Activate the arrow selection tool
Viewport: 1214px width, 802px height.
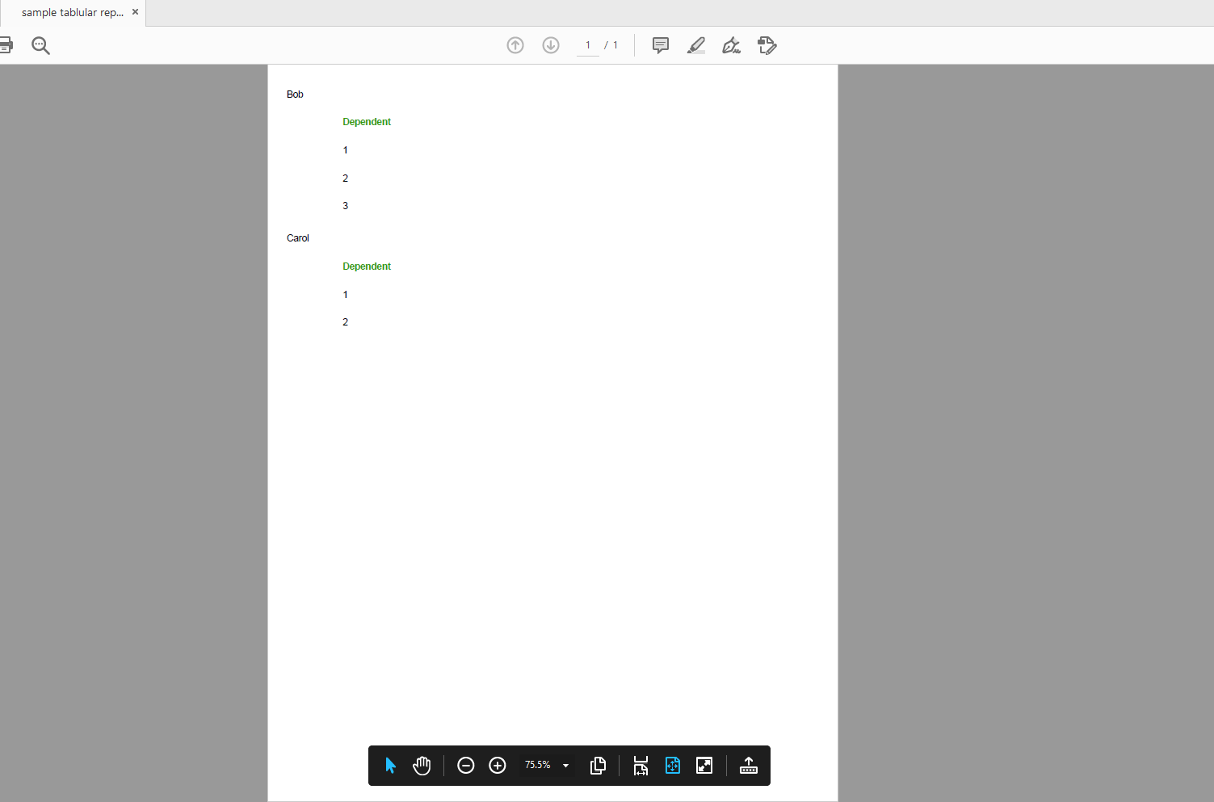click(x=391, y=766)
